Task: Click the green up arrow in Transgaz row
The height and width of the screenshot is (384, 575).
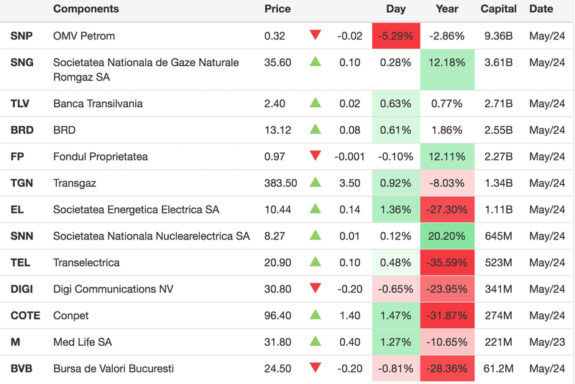Action: [315, 183]
